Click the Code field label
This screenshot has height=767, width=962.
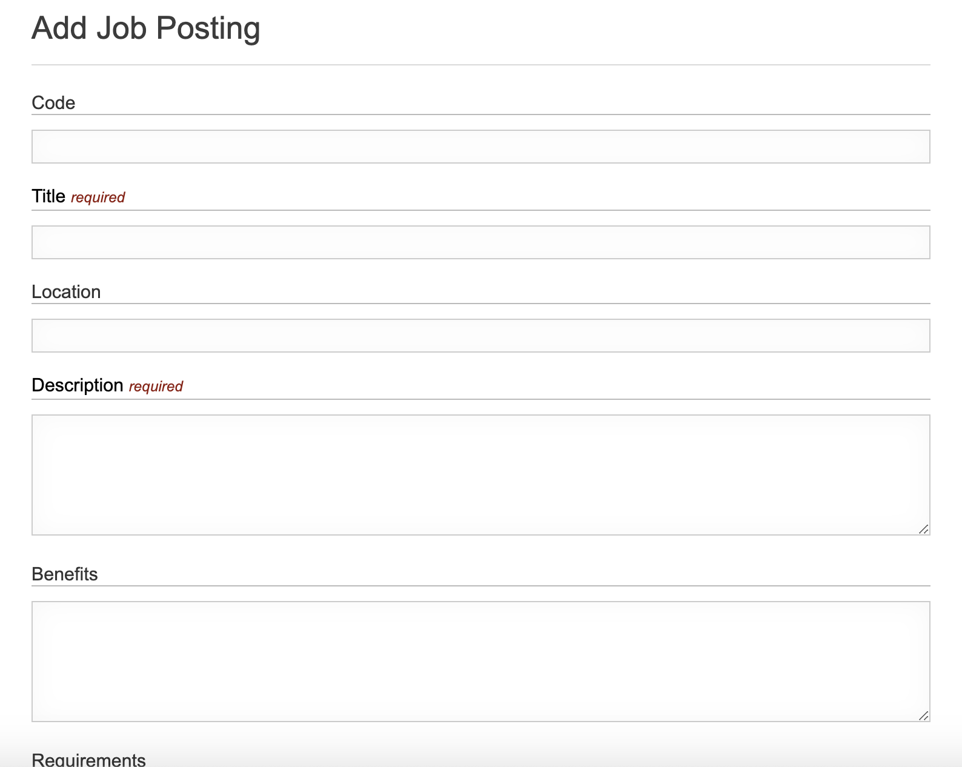point(53,103)
